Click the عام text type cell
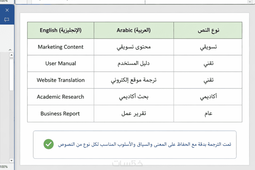This screenshot has width=255, height=170. click(208, 114)
